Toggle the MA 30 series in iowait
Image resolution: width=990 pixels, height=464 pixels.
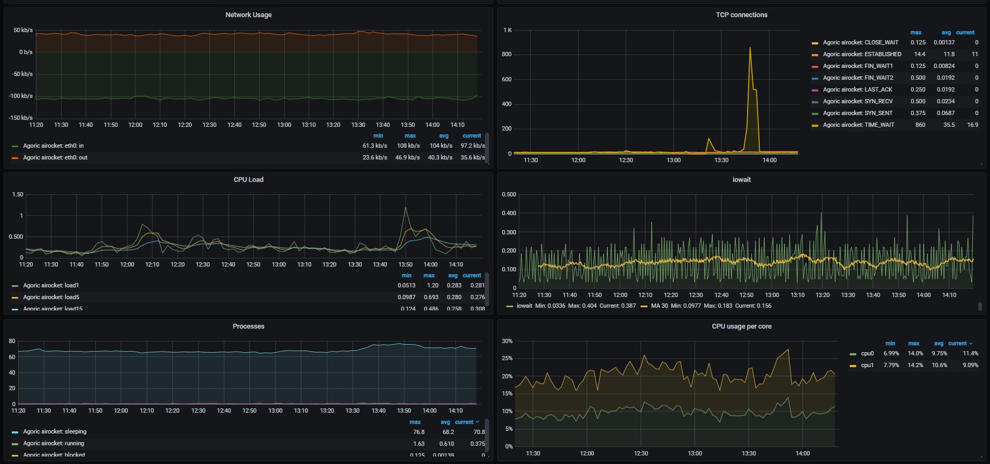coord(659,306)
